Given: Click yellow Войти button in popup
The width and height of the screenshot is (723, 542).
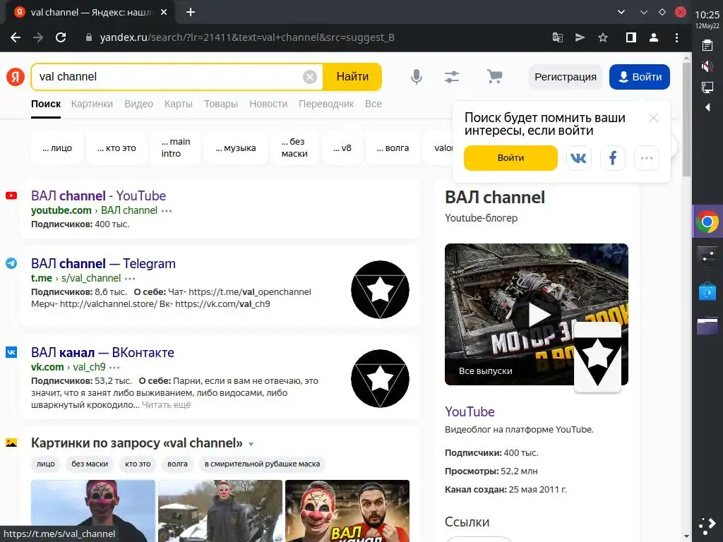Looking at the screenshot, I should coord(510,158).
